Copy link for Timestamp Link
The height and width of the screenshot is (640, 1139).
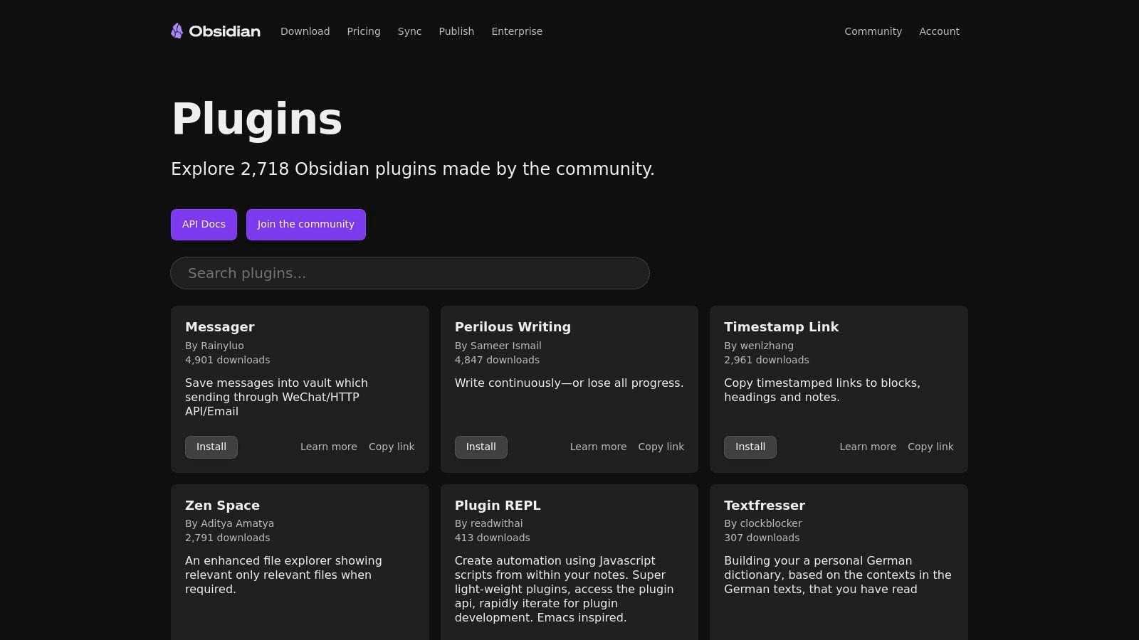pyautogui.click(x=930, y=447)
